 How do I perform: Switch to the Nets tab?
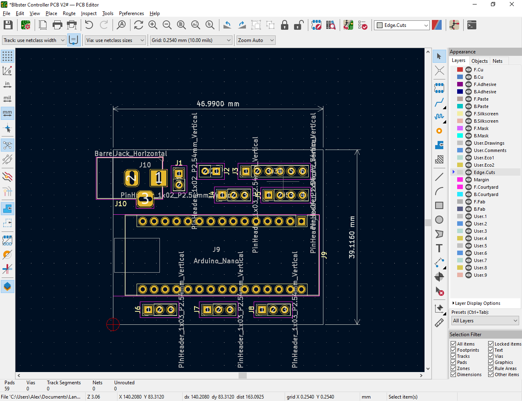(x=498, y=61)
